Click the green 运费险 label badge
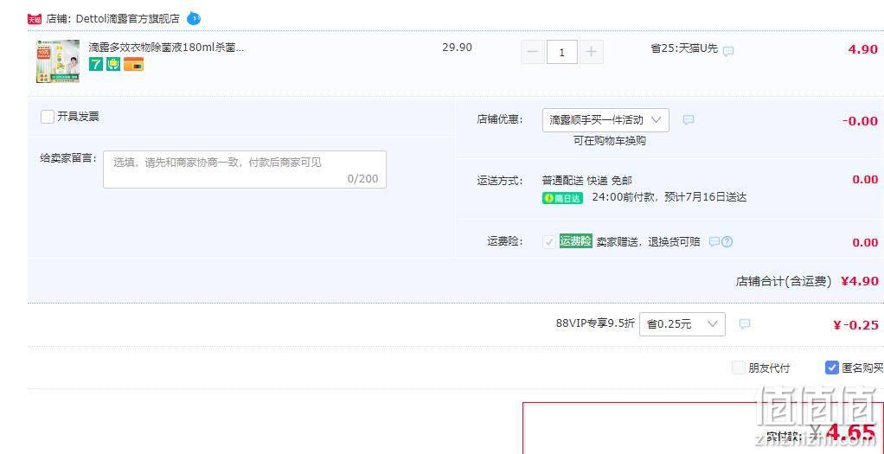Image resolution: width=884 pixels, height=454 pixels. pos(575,240)
